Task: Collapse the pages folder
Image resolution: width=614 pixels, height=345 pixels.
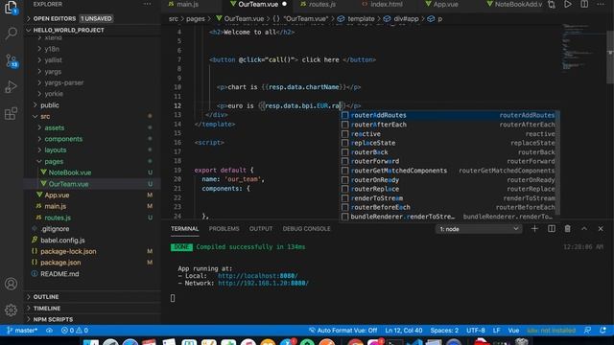Action: (54, 161)
